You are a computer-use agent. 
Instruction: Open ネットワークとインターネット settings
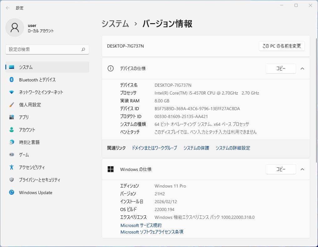[47, 92]
